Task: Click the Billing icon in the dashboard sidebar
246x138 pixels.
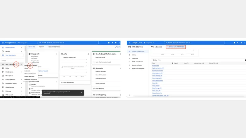Action: pyautogui.click(x=3, y=68)
